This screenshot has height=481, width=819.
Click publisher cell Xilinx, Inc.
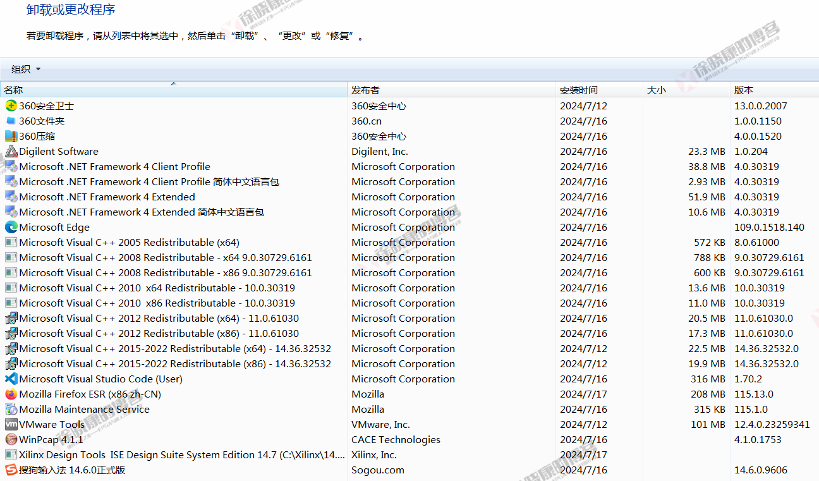(374, 454)
